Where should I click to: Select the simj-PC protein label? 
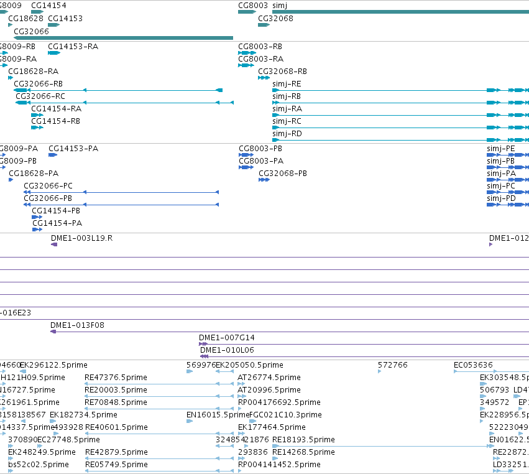point(500,186)
